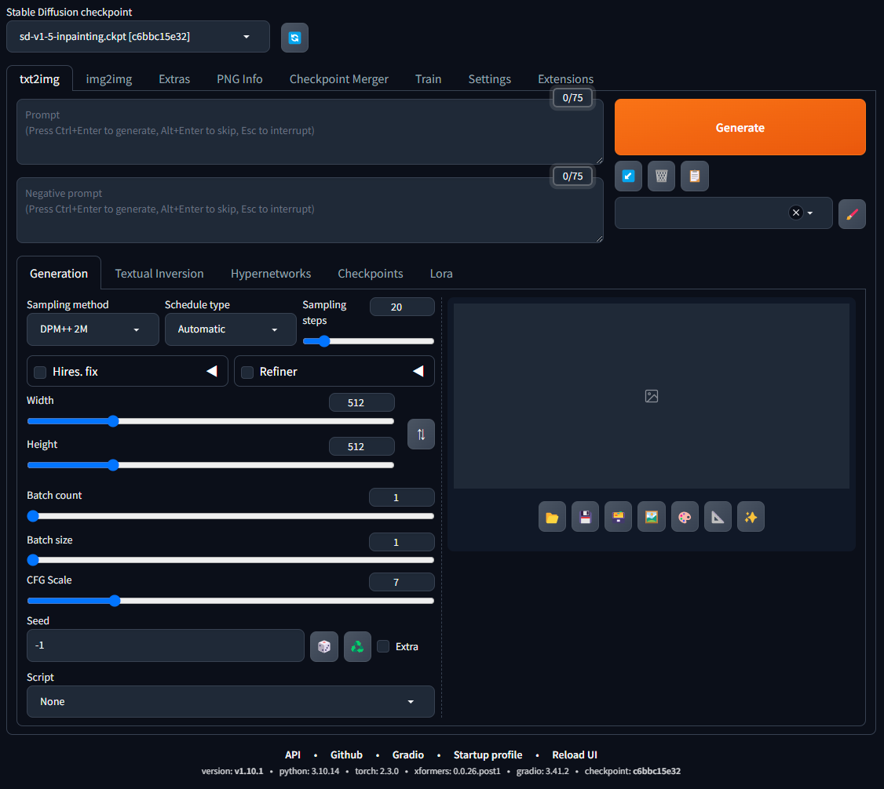884x789 pixels.
Task: Open the Stable Diffusion checkpoint dropdown
Action: coord(138,37)
